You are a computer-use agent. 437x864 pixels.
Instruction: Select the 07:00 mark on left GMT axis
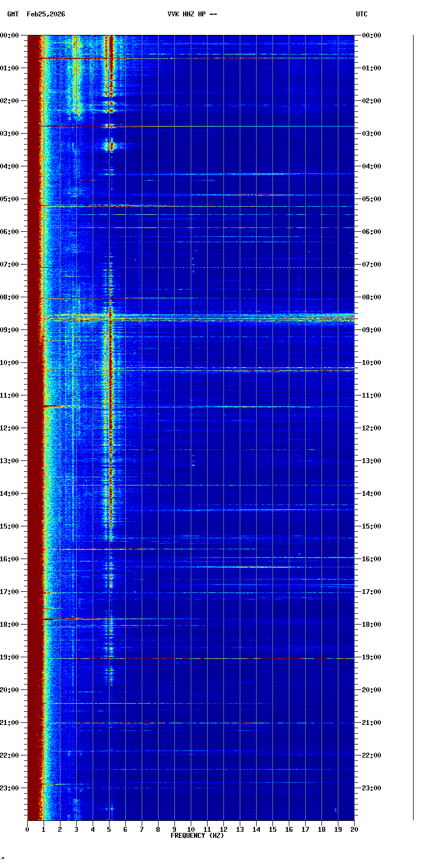coord(11,265)
